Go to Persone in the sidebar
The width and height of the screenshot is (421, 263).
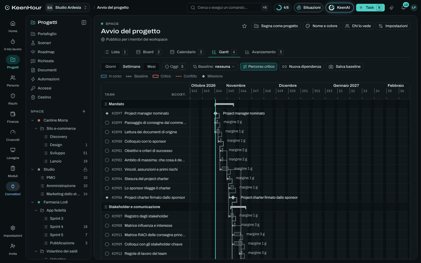point(13,81)
